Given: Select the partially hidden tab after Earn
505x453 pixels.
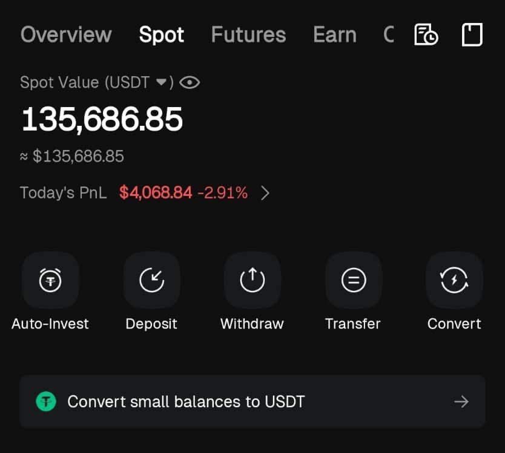Looking at the screenshot, I should coord(388,35).
